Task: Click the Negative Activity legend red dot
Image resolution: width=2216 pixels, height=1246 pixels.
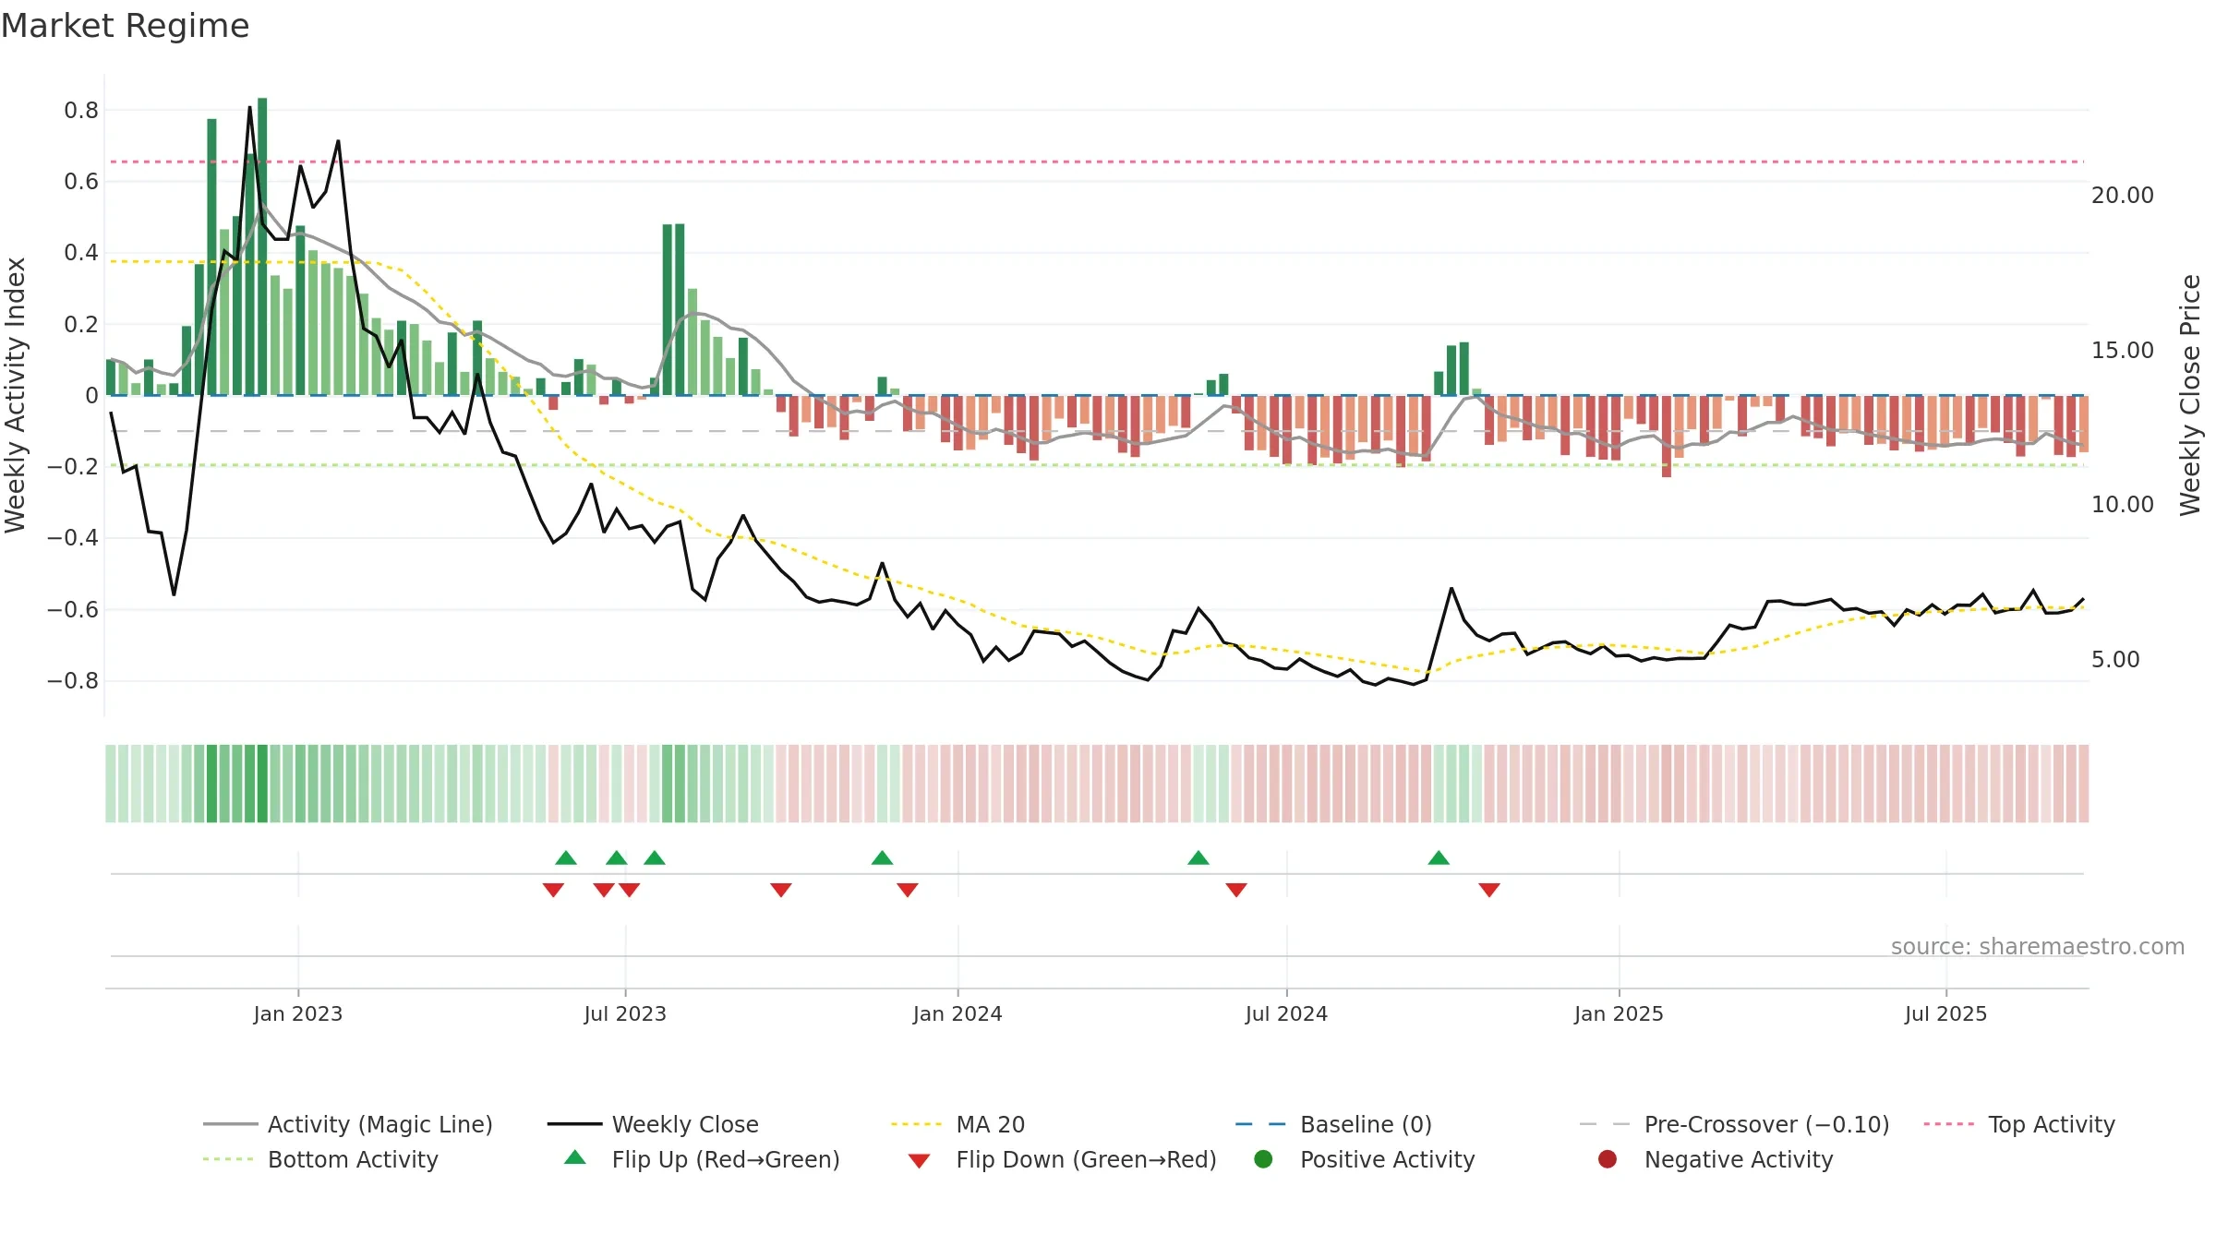Action: (x=1608, y=1159)
